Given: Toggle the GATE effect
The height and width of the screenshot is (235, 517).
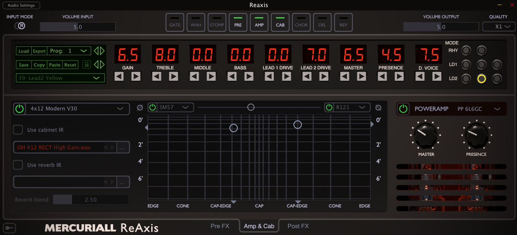Looking at the screenshot, I should pyautogui.click(x=175, y=23).
